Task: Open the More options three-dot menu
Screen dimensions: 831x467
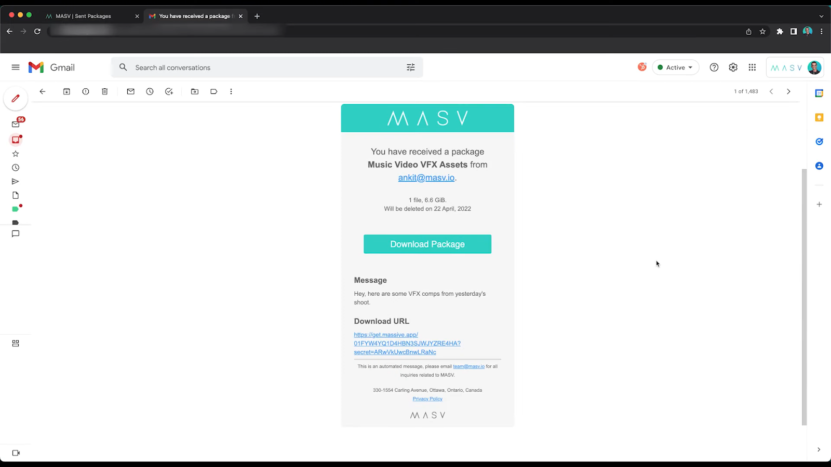Action: point(231,91)
